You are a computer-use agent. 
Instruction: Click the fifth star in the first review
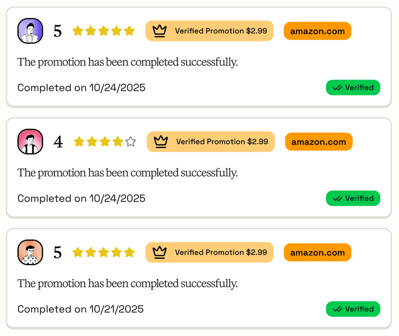[x=129, y=31]
